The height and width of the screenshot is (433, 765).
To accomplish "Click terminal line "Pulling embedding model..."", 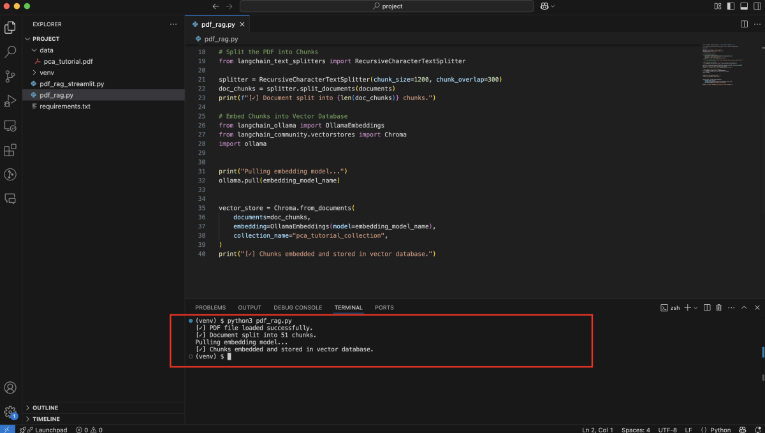I will pyautogui.click(x=242, y=342).
